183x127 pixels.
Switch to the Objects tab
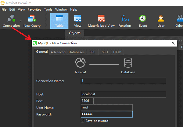[x=75, y=33]
